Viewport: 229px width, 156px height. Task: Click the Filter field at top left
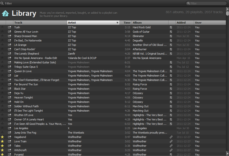click(8, 3)
